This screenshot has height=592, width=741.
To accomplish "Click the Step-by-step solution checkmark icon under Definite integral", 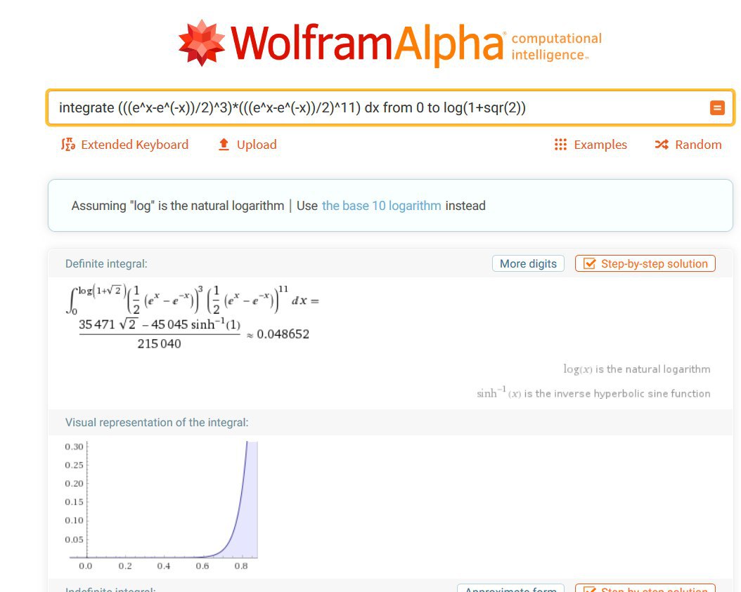I will tap(589, 263).
